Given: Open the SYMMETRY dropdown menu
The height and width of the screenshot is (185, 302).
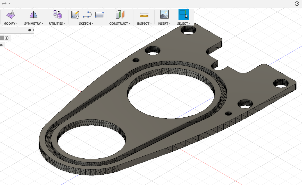Looking at the screenshot, I should coord(34,24).
